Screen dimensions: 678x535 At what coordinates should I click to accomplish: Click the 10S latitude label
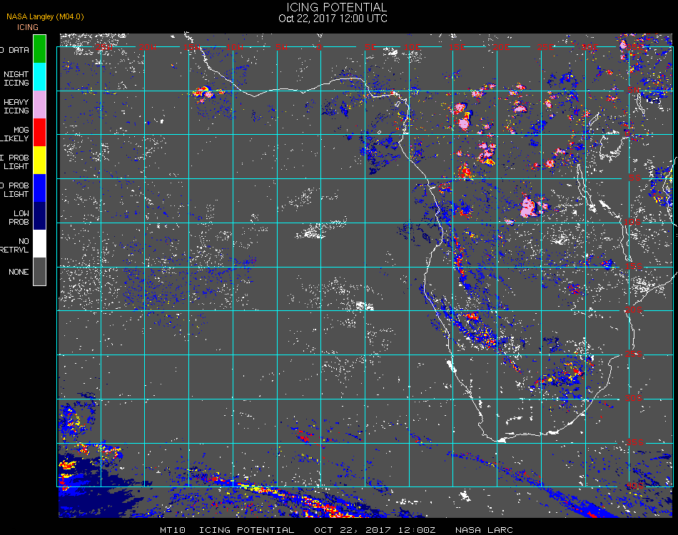coord(632,222)
